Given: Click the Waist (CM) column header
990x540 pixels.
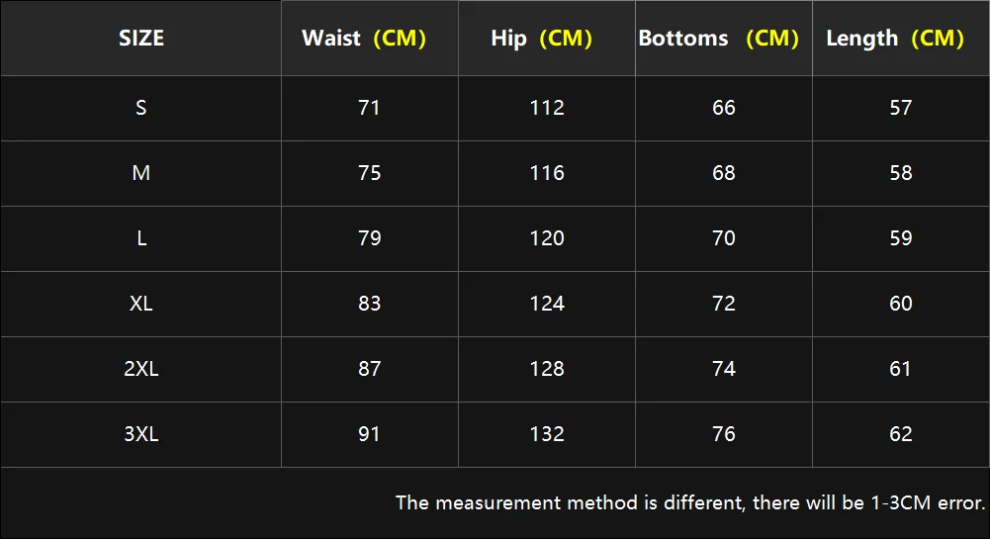Looking at the screenshot, I should [364, 39].
